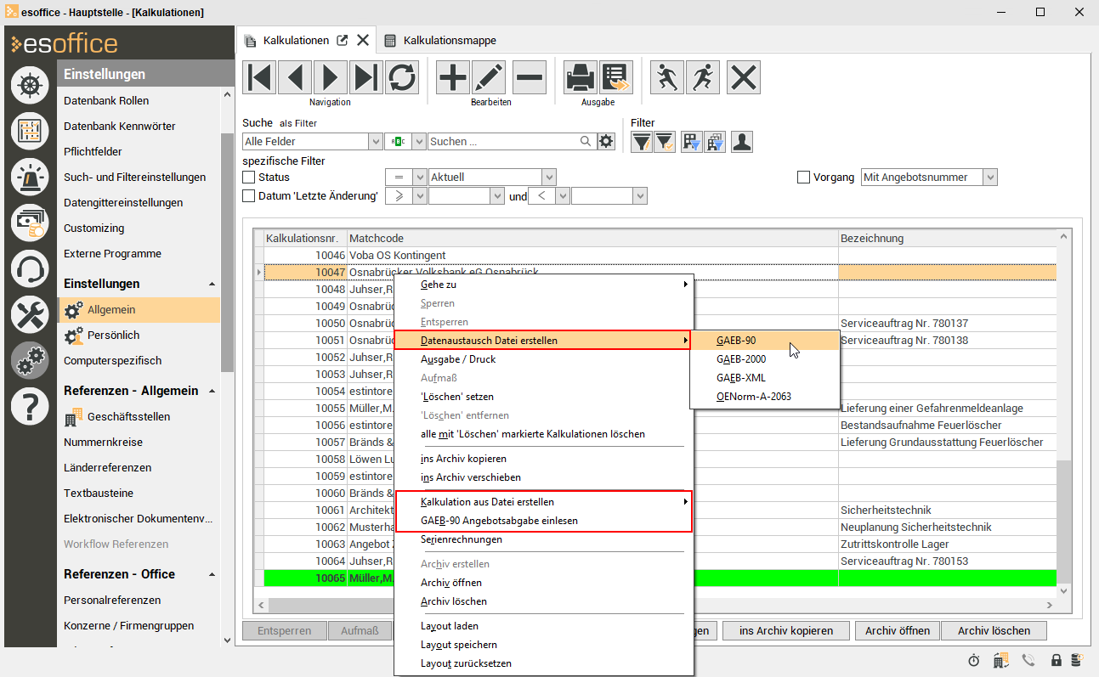Select GAEB-XML export format
Image resolution: width=1099 pixels, height=677 pixels.
tap(766, 378)
